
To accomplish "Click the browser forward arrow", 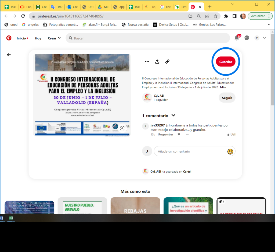I will (x=15, y=16).
